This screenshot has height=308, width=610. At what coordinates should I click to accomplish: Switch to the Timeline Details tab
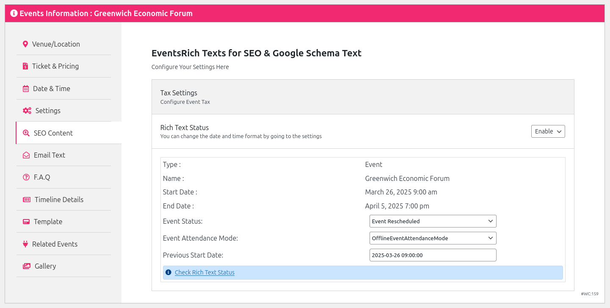coord(63,200)
